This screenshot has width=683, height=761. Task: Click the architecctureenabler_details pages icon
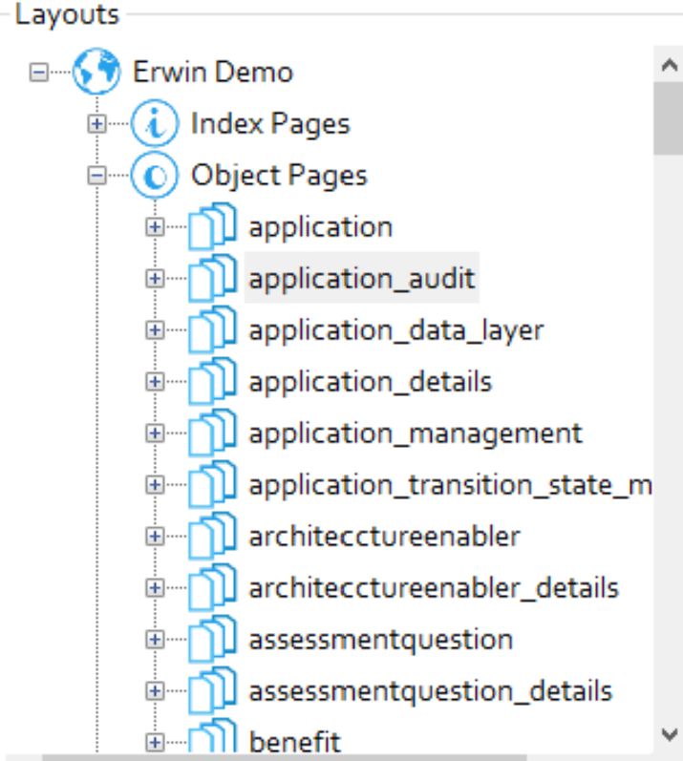[x=213, y=588]
